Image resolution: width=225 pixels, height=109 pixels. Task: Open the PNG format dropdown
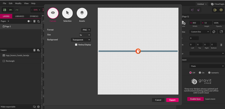pyautogui.click(x=86, y=30)
